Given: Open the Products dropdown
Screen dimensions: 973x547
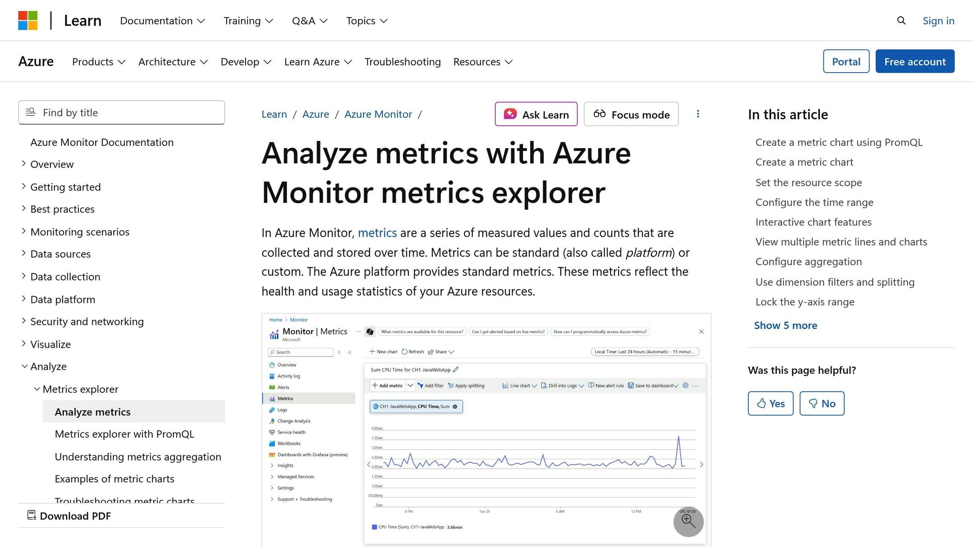Looking at the screenshot, I should click(98, 62).
